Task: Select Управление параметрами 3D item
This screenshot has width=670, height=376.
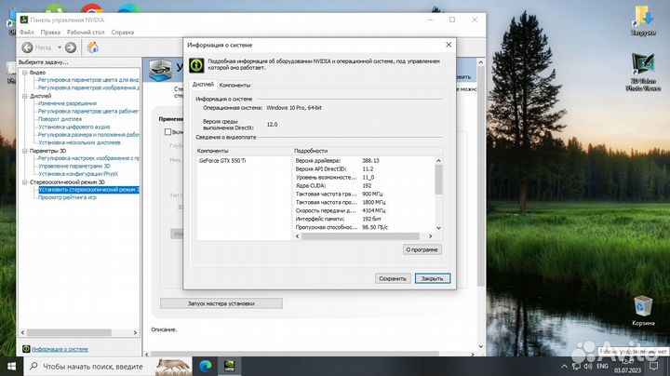Action: coord(74,167)
